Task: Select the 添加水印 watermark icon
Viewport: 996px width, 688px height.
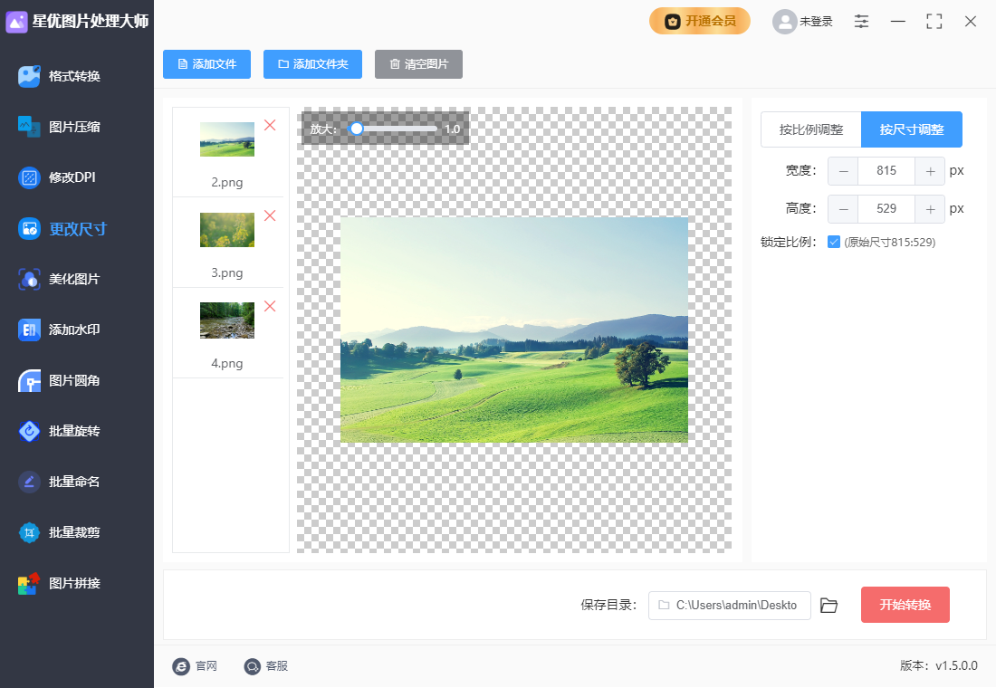Action: click(29, 330)
